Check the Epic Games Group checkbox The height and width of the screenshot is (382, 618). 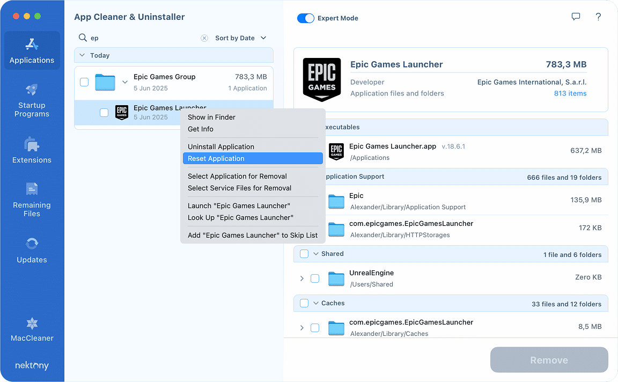(x=84, y=82)
